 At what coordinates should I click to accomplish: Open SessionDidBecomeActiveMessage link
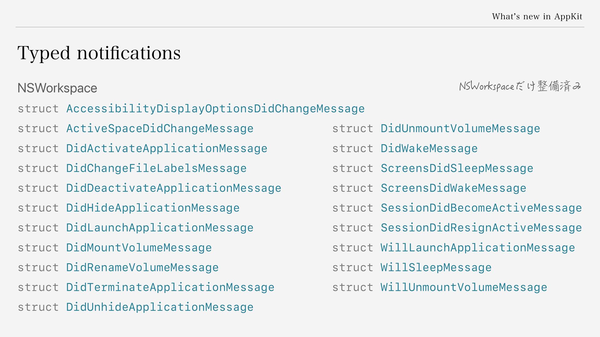tap(481, 208)
